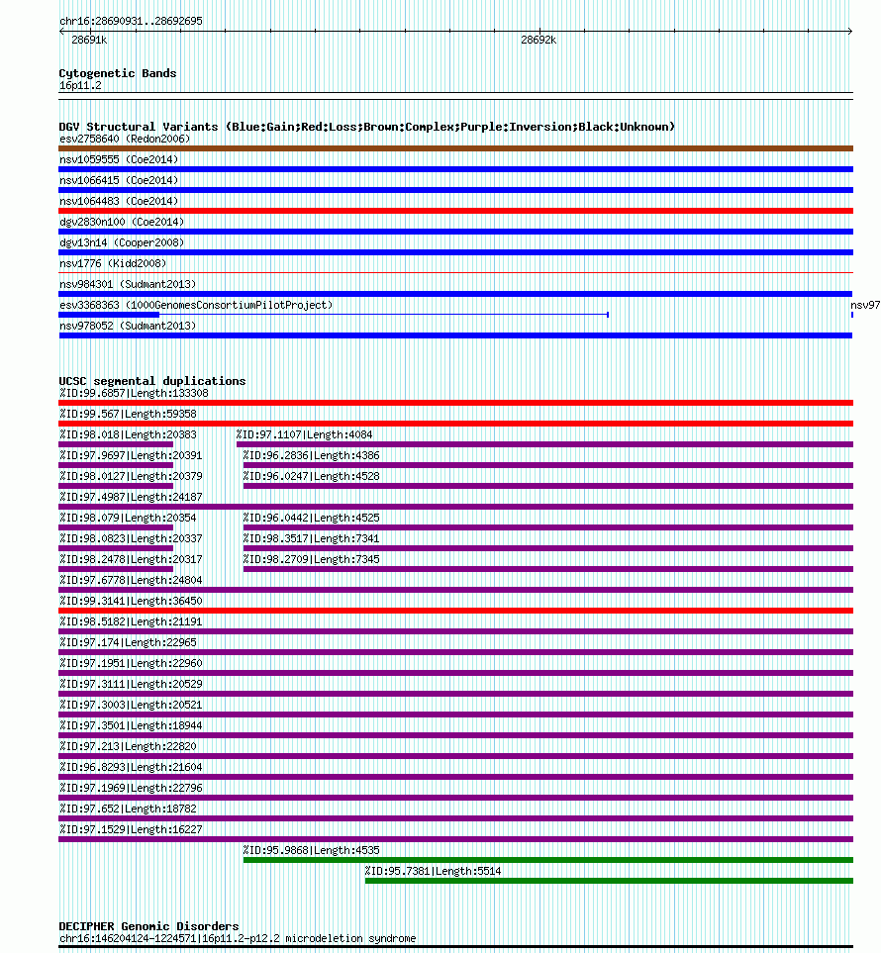Screen dimensions: 881x953
Task: Select chr16:28690931..28692695 coordinate text
Action: [x=131, y=21]
